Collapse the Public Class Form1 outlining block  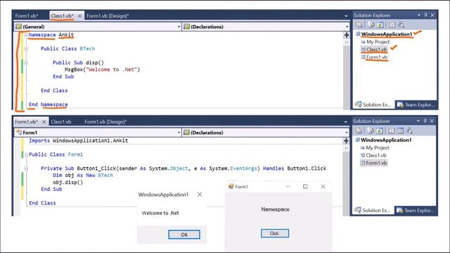click(x=26, y=155)
